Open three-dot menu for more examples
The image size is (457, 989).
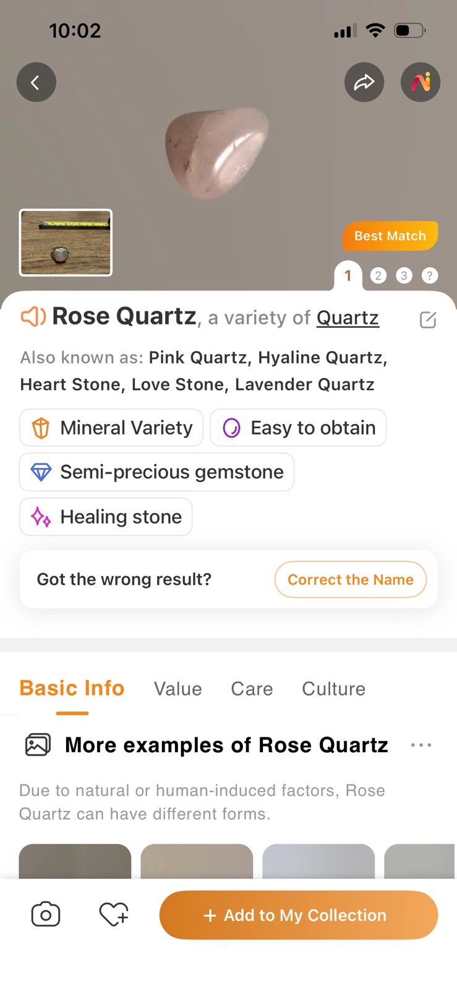(421, 745)
